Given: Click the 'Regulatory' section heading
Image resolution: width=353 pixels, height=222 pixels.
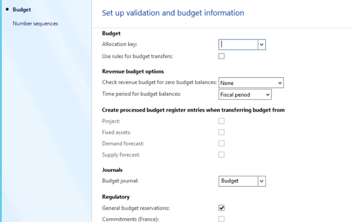Looking at the screenshot, I should pyautogui.click(x=116, y=197).
